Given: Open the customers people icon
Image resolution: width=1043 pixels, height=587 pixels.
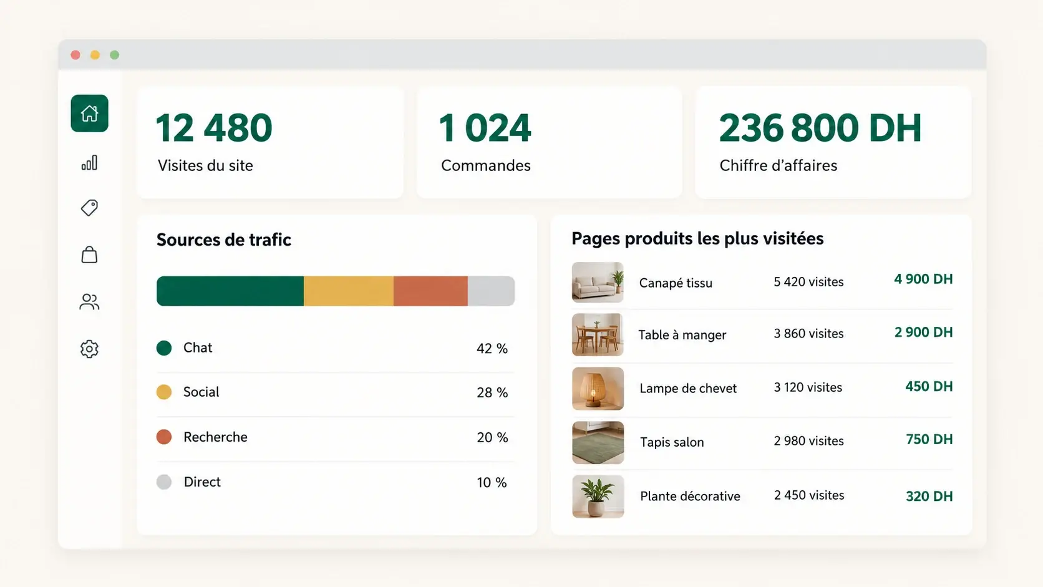Looking at the screenshot, I should [89, 302].
